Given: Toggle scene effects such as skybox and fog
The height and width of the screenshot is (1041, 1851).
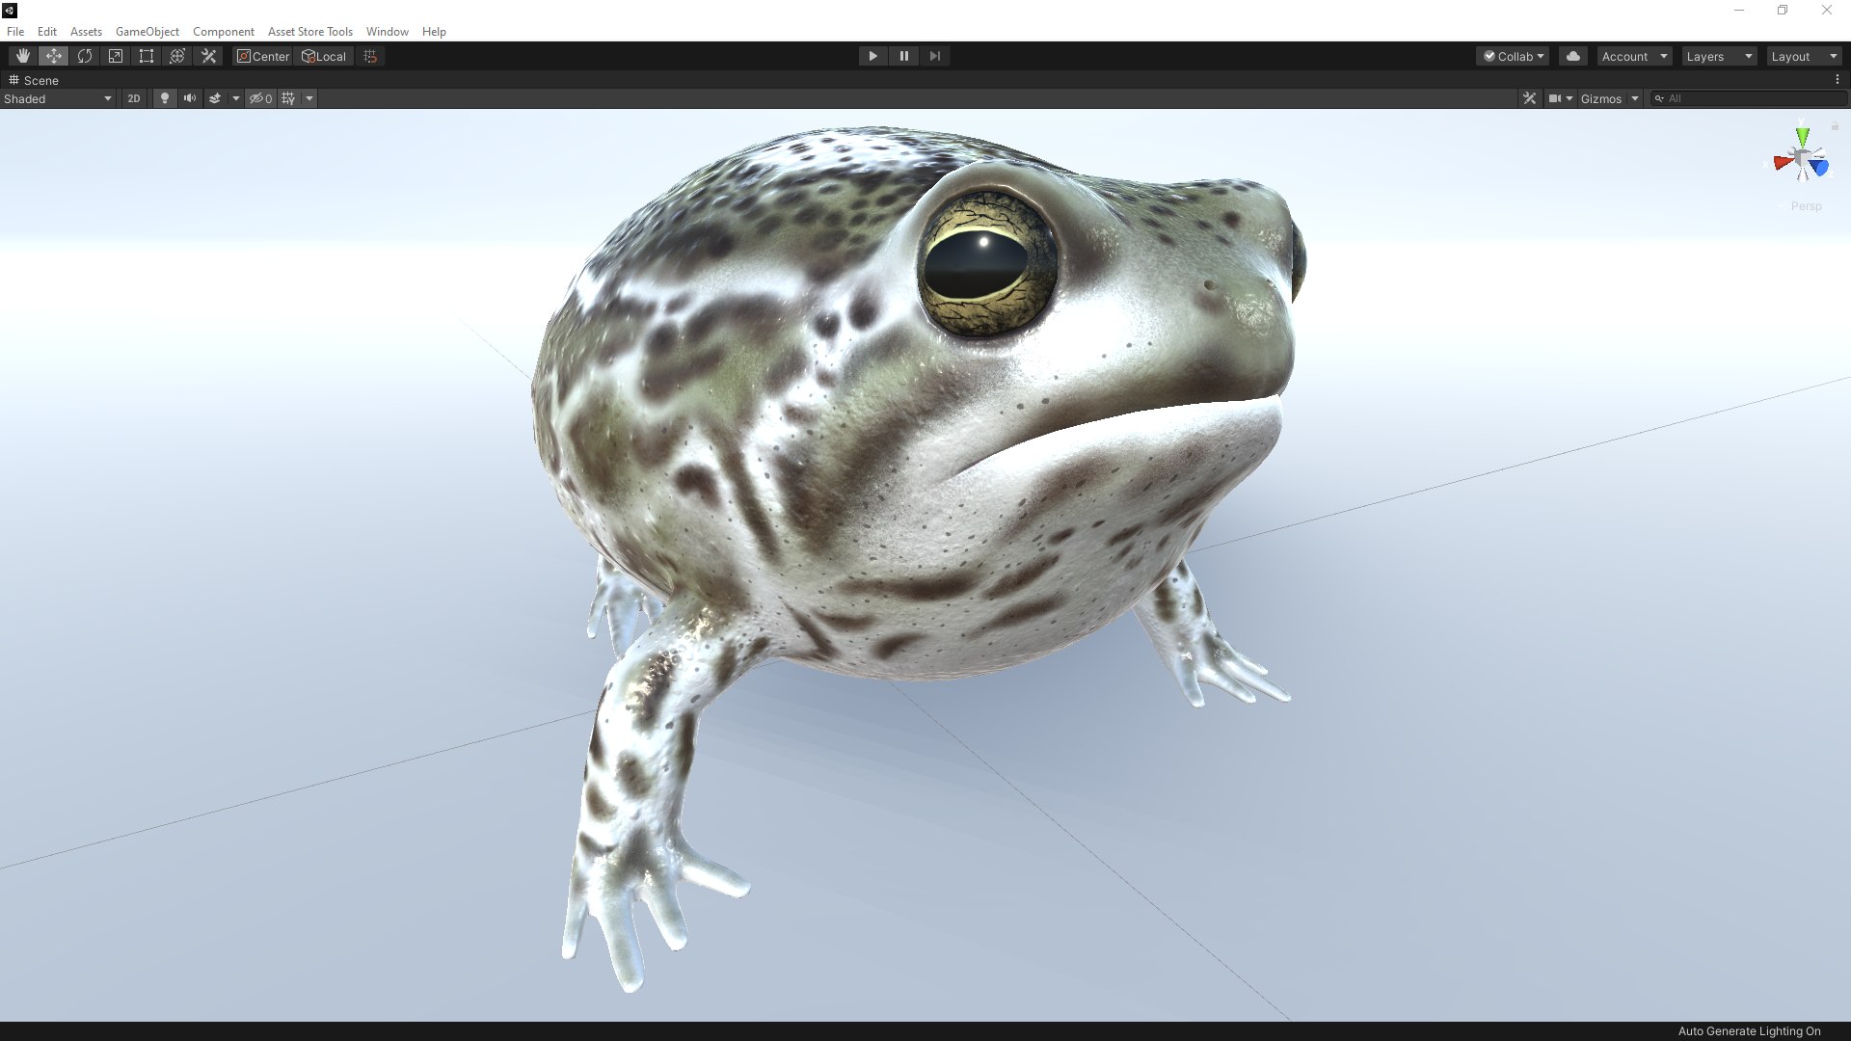Looking at the screenshot, I should [x=215, y=98].
